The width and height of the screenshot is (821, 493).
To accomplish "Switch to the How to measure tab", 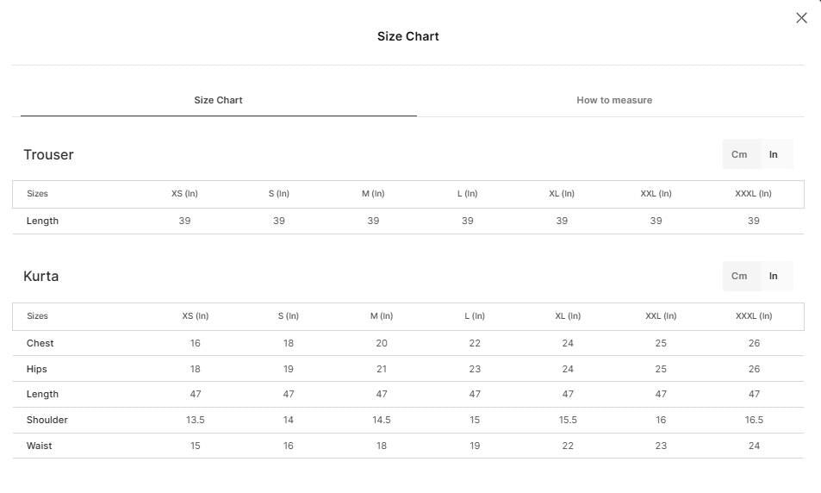I will (614, 100).
